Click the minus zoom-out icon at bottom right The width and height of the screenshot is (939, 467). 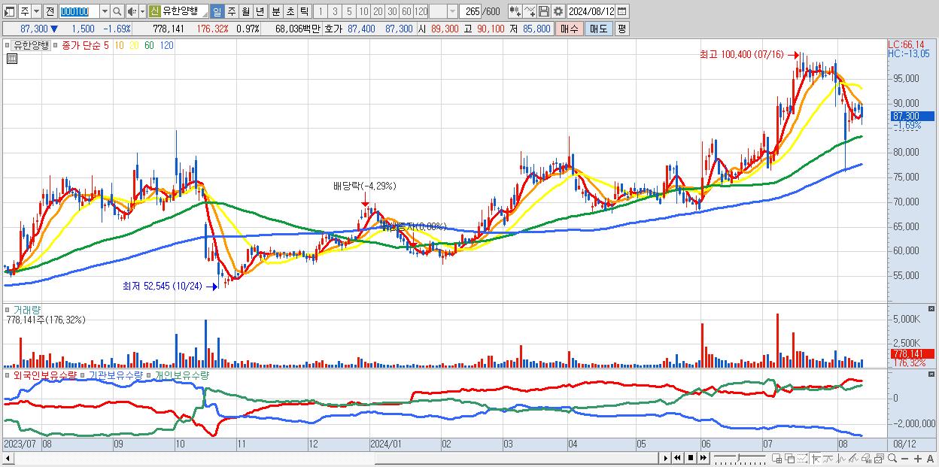pos(905,458)
